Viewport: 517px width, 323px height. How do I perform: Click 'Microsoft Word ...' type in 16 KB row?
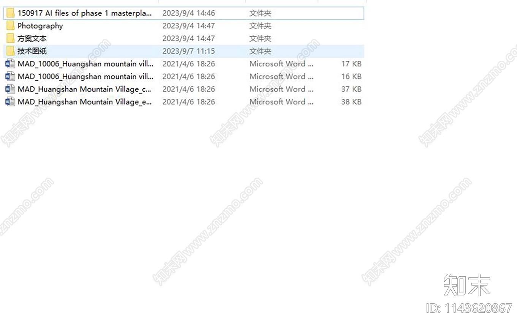[x=281, y=76]
